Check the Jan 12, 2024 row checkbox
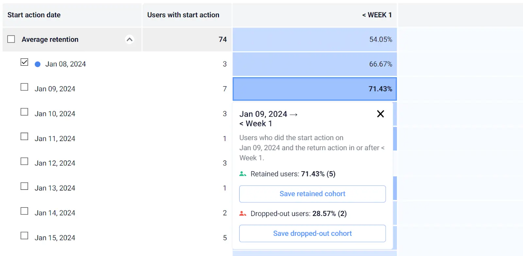This screenshot has width=523, height=256. 24,161
